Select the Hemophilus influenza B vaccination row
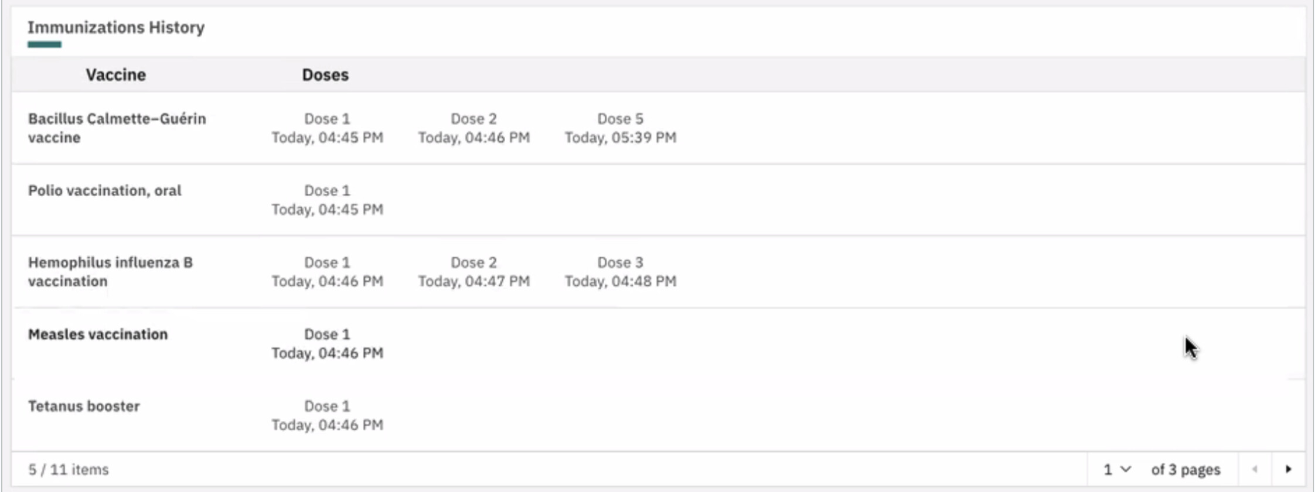 tap(658, 272)
